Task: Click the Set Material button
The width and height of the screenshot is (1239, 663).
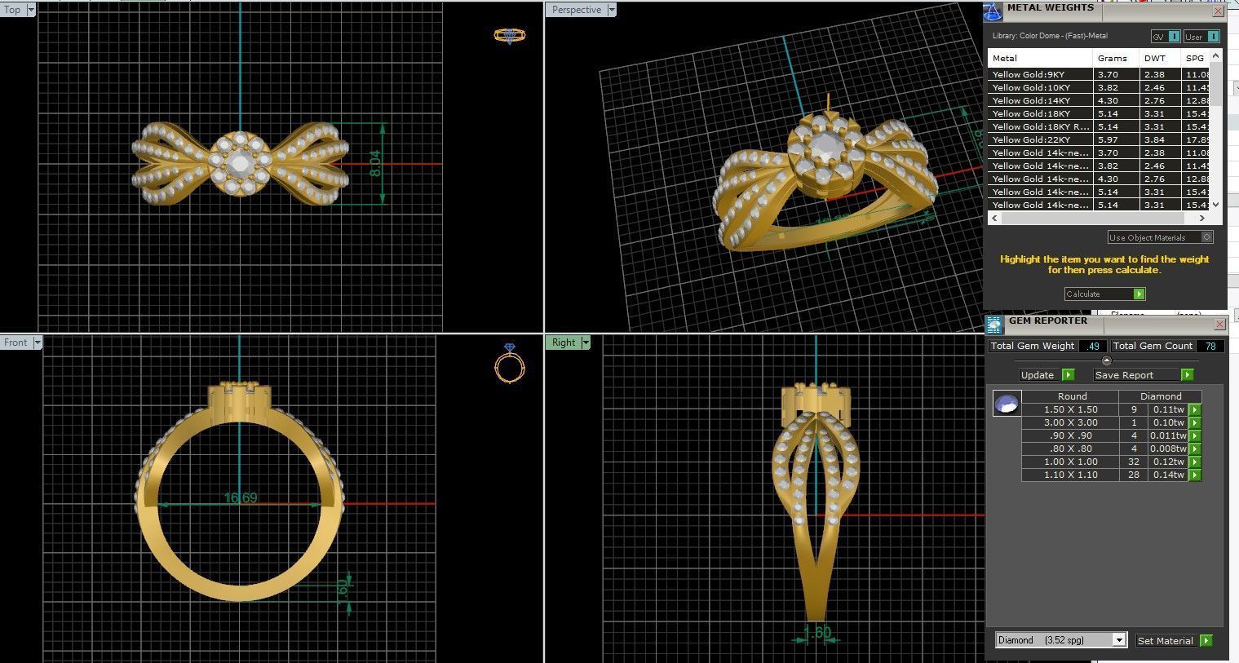Action: [x=1167, y=641]
